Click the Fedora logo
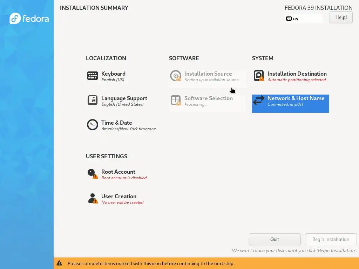Image resolution: width=359 pixels, height=269 pixels. tap(29, 18)
